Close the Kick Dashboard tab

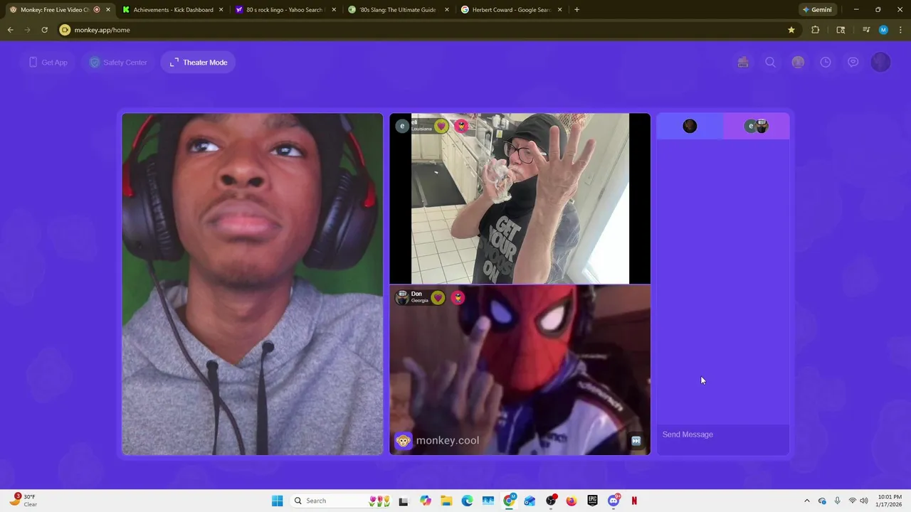click(x=221, y=10)
